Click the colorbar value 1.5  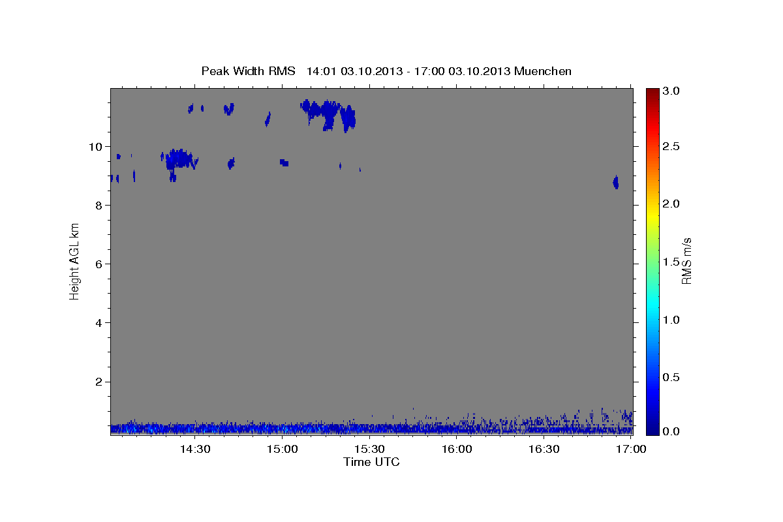pos(671,262)
